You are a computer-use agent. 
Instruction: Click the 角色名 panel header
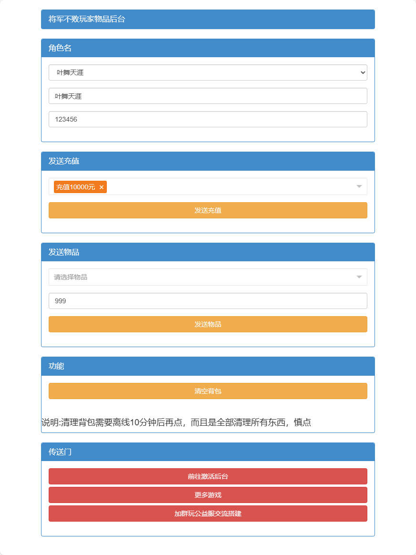(x=208, y=48)
